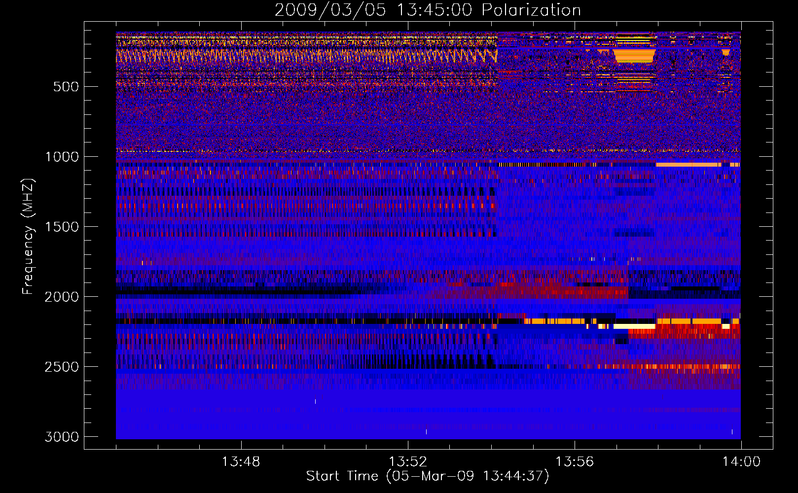
Task: Click the "Start Time (05-Mar-09 13:44:37)" axis label
Action: 428,476
